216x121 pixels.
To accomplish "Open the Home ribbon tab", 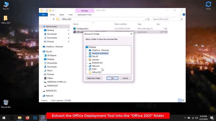I will click(52, 14).
